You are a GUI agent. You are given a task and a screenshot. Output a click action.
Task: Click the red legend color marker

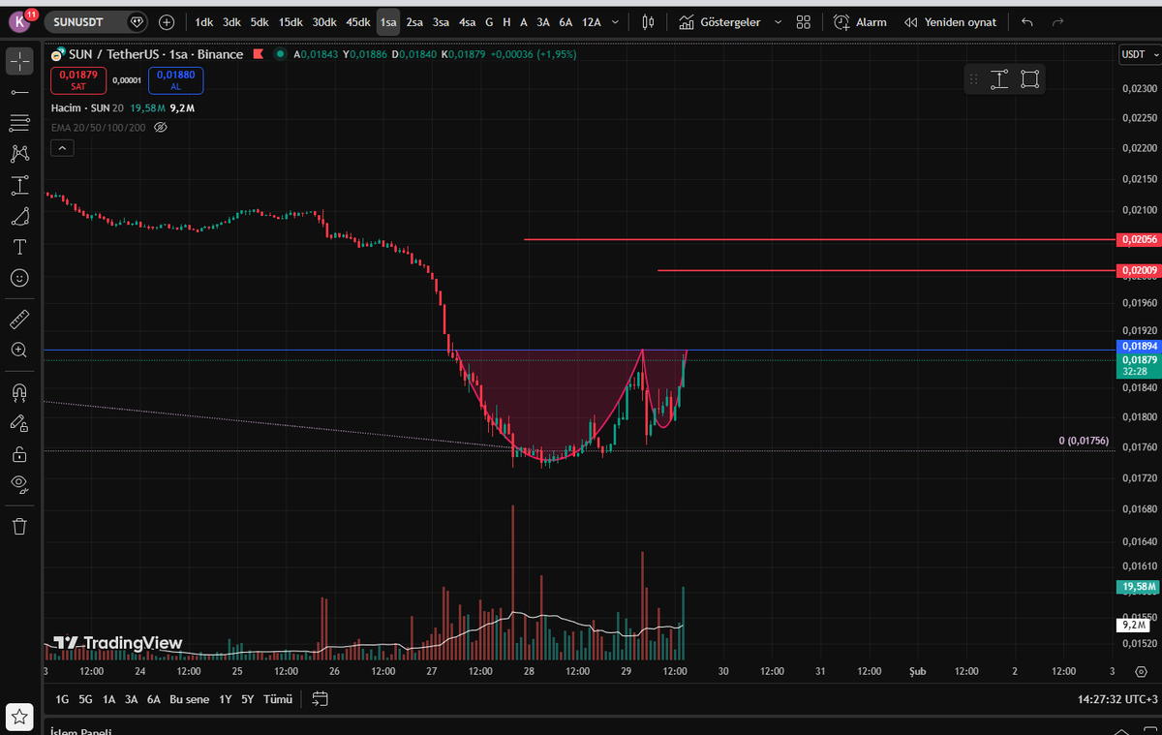259,55
